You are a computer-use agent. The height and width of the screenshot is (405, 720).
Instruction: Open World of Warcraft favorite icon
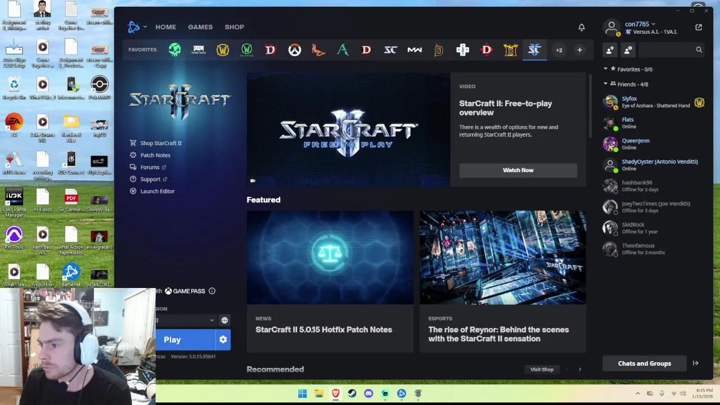click(223, 50)
